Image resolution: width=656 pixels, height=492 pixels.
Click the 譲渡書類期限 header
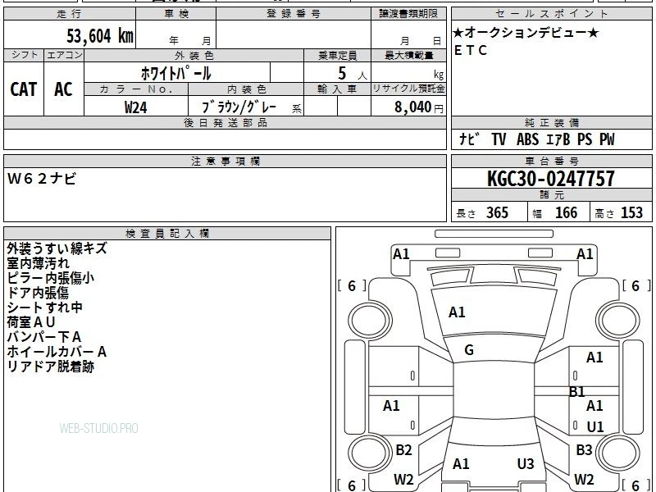pyautogui.click(x=408, y=14)
